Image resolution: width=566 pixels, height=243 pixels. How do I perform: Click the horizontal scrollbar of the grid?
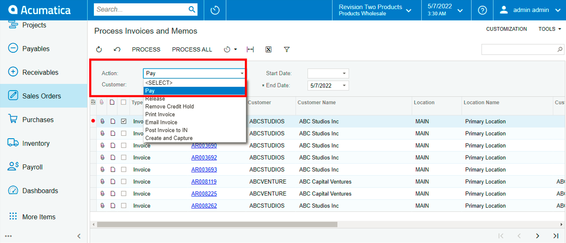[x=217, y=224]
